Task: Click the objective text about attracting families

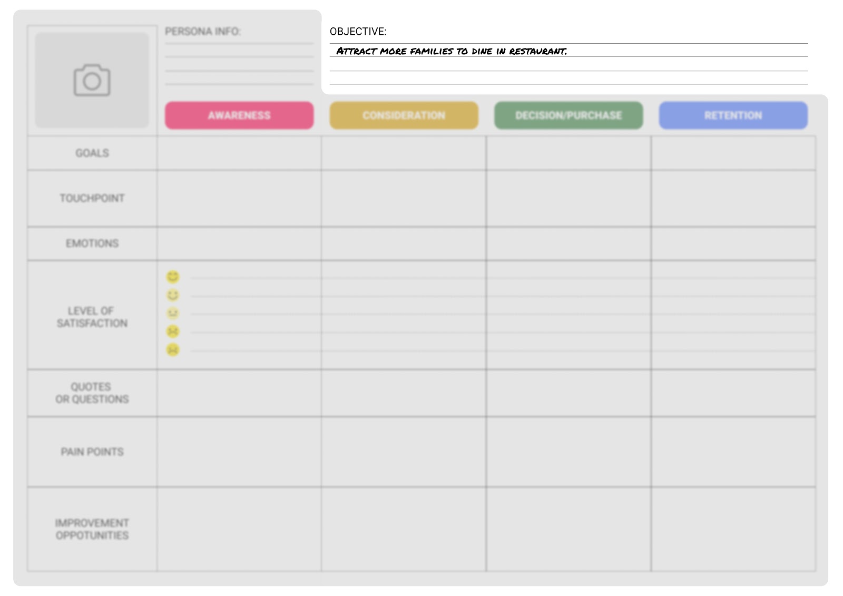Action: [452, 51]
